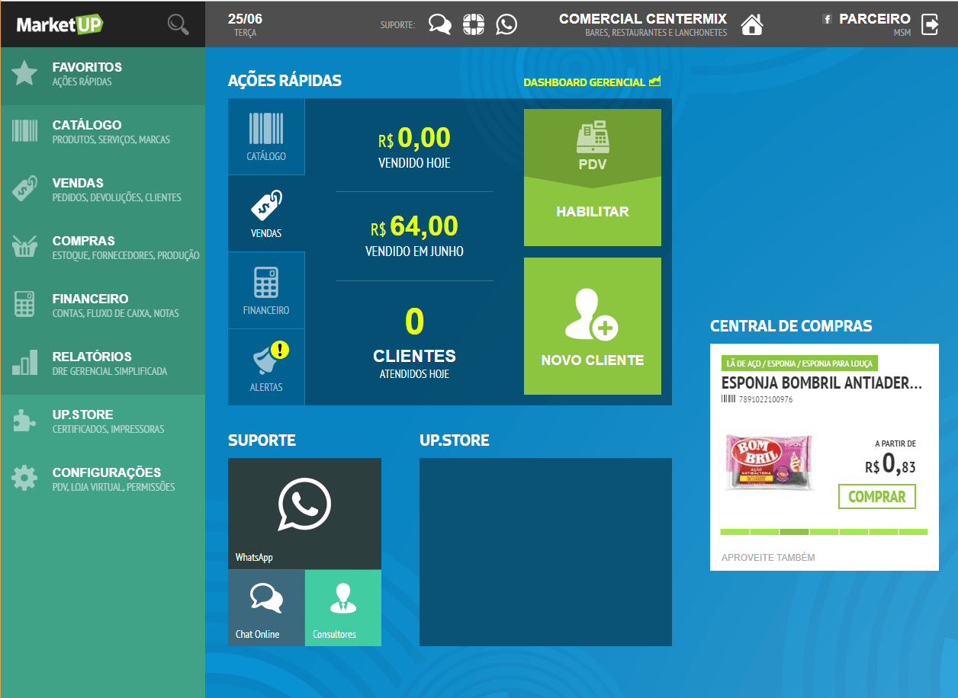Open Favoritos star icon in sidebar

pyautogui.click(x=25, y=73)
